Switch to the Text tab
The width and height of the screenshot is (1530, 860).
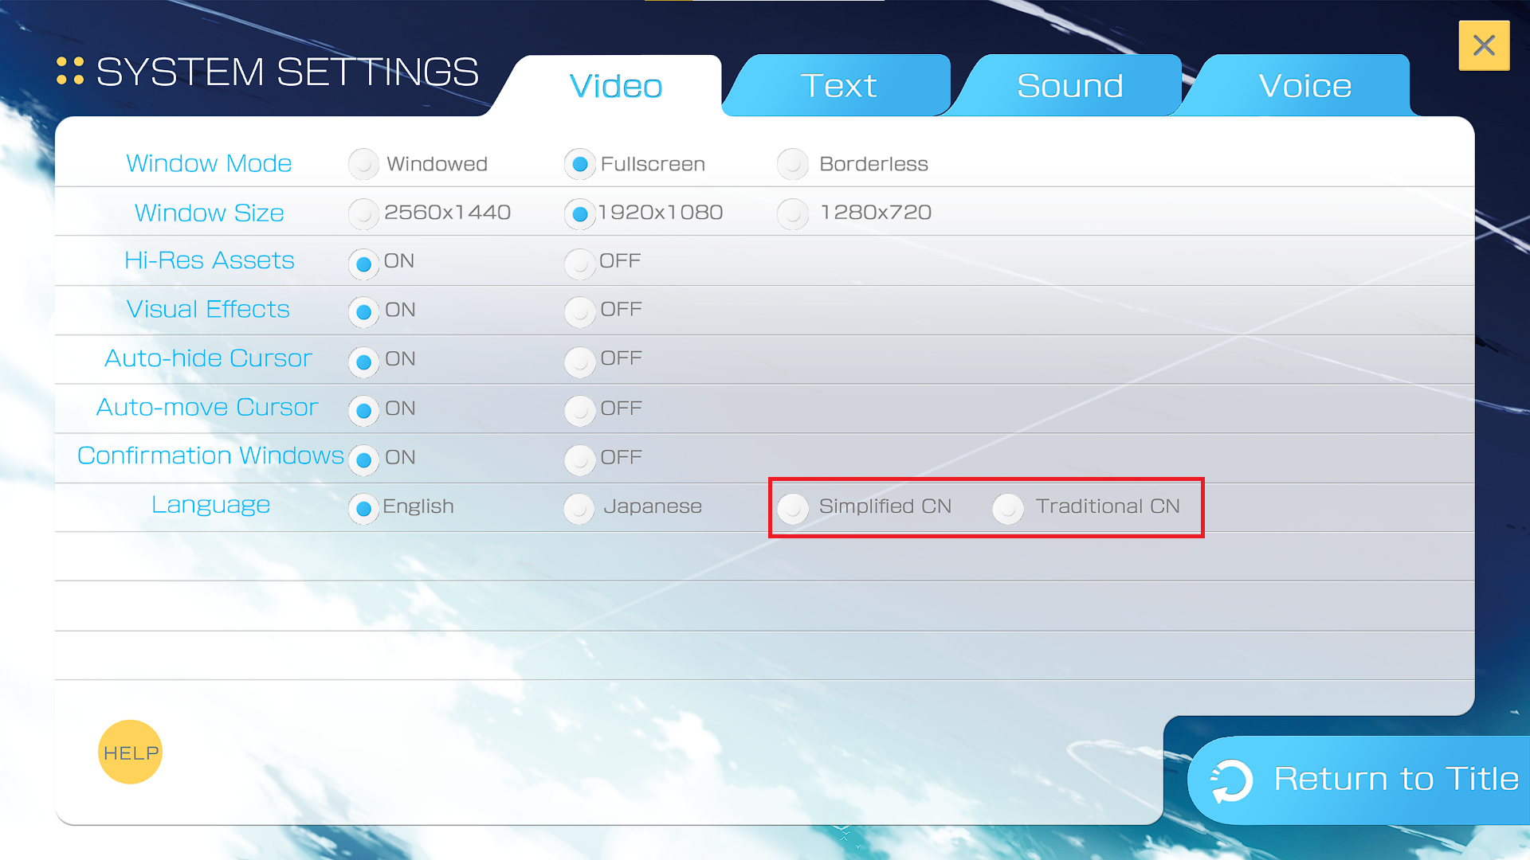click(x=838, y=86)
